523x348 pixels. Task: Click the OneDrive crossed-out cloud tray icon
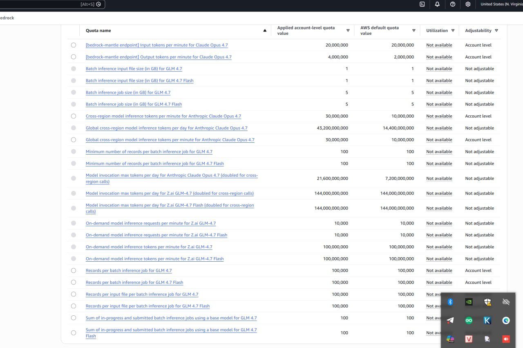point(506,302)
